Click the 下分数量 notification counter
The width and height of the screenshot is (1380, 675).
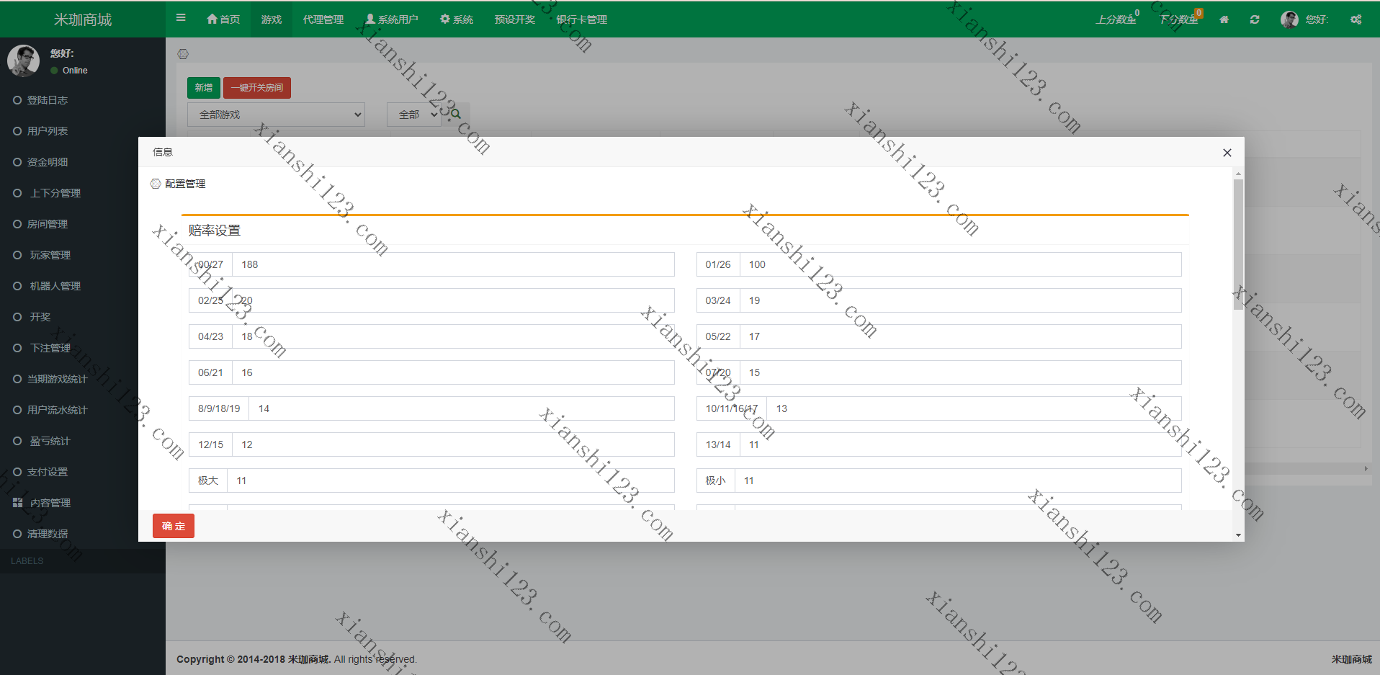point(1181,19)
